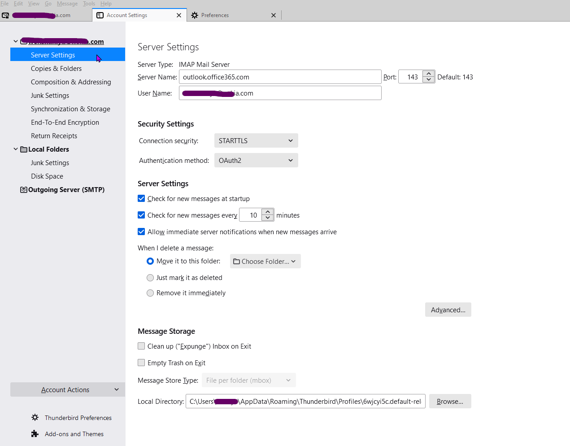
Task: Open the Help menu
Action: [106, 4]
